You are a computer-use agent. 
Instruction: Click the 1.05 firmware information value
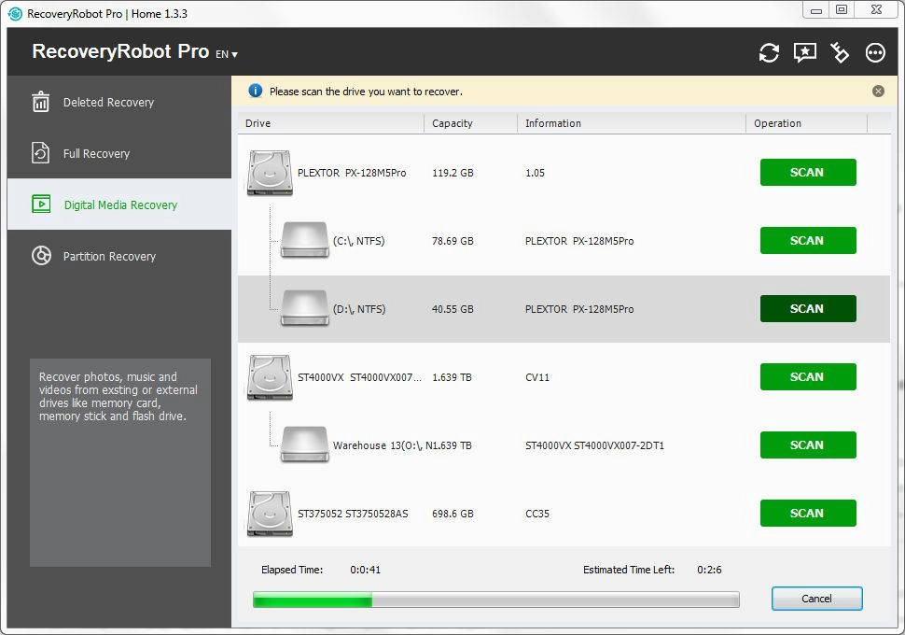tap(535, 173)
